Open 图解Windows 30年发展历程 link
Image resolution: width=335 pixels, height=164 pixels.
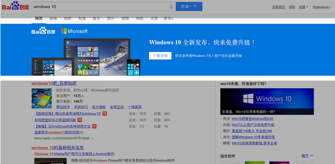253,137
